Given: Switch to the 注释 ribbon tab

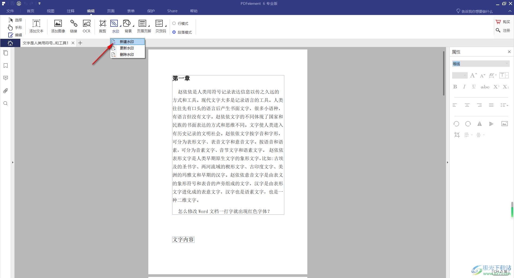Looking at the screenshot, I should 71,11.
